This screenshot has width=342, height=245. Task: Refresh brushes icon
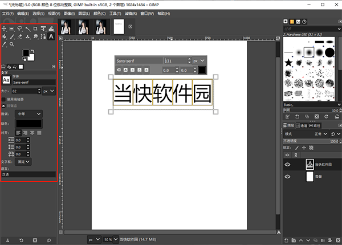point(326,117)
